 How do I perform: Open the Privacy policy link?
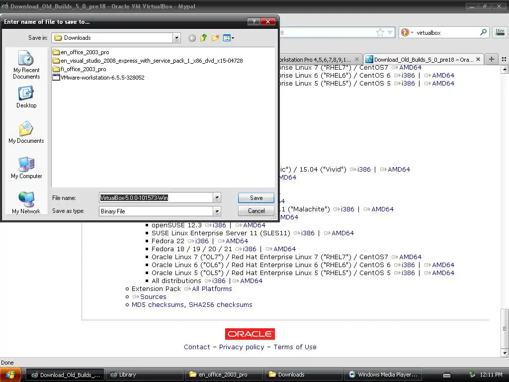[242, 347]
